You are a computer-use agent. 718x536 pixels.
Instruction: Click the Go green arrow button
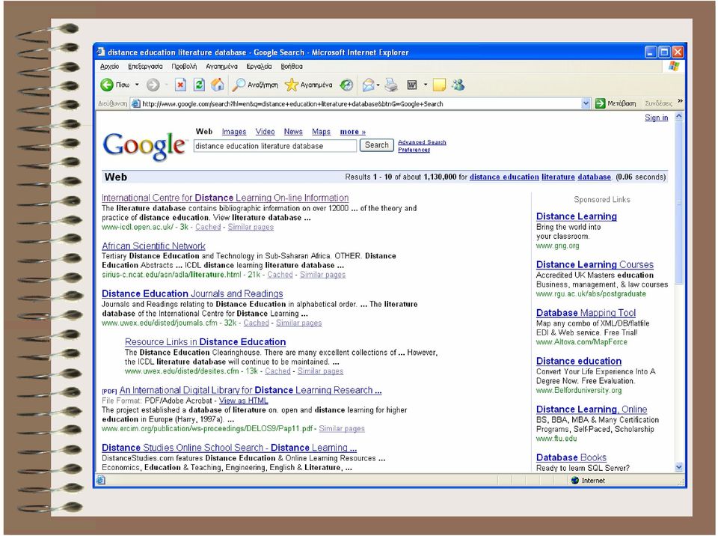click(x=600, y=103)
